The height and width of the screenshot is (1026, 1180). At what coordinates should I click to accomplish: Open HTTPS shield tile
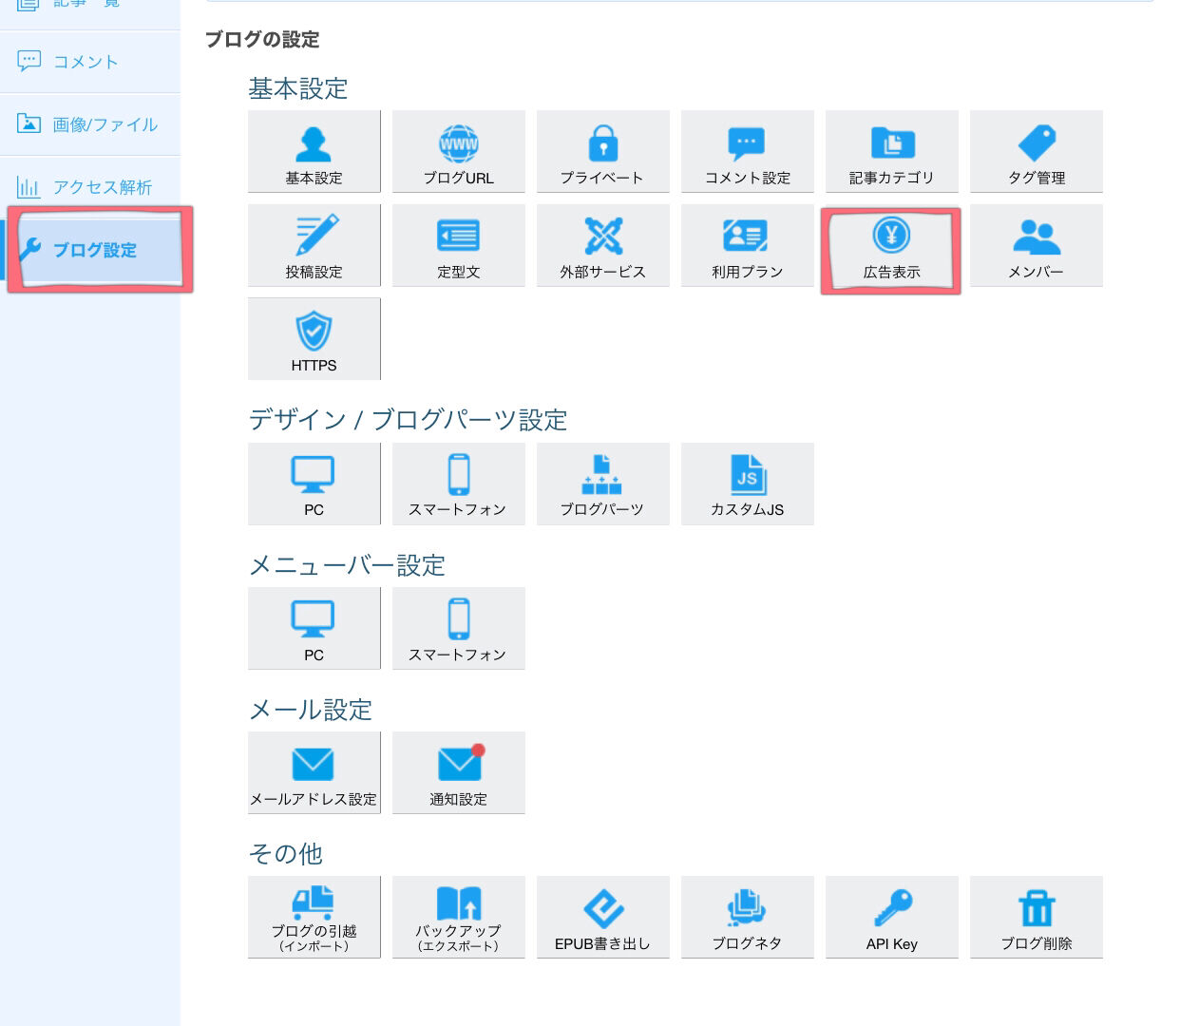pyautogui.click(x=314, y=339)
